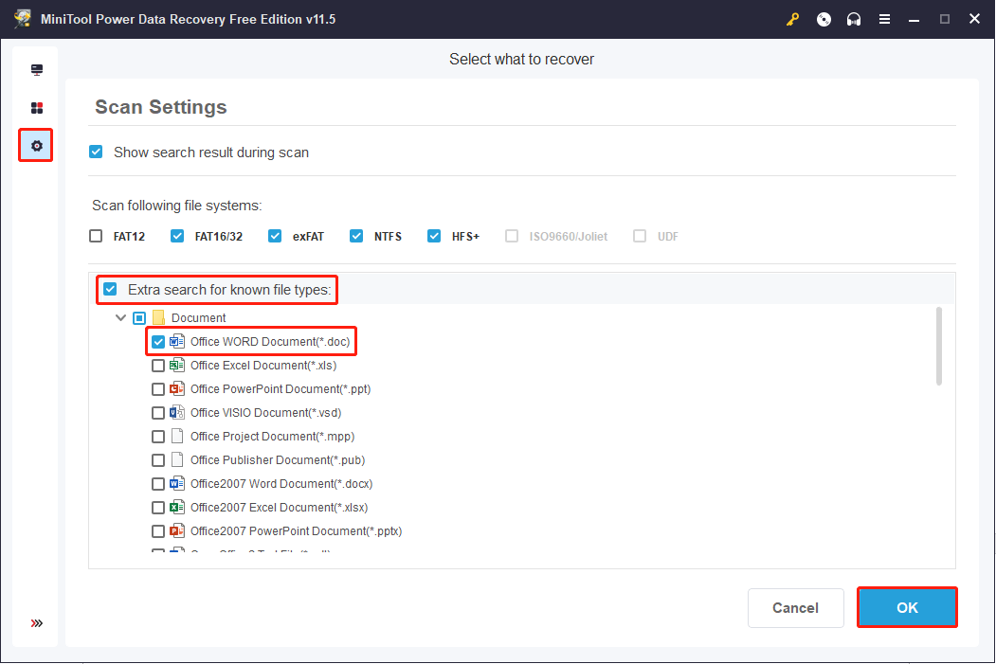The width and height of the screenshot is (996, 664).
Task: Check Office Publisher Document(*.pub)
Action: (x=158, y=460)
